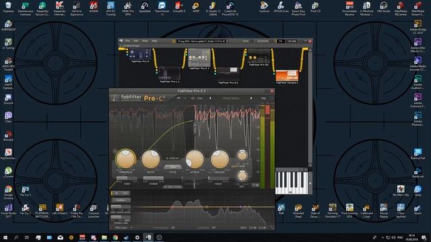Launch Cities Skylines desktop icon
Screen dimensions: 431x242
tap(401, 210)
